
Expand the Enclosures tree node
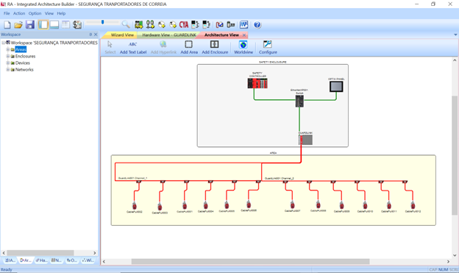[x=8, y=56]
